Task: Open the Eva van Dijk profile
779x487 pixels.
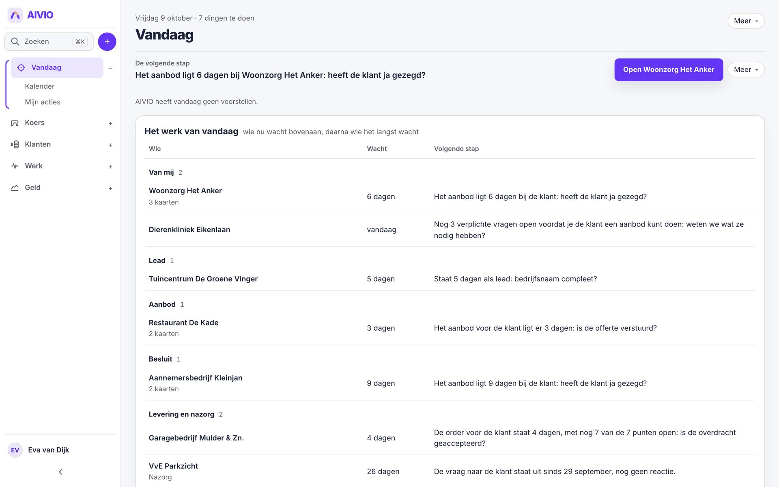Action: (48, 450)
